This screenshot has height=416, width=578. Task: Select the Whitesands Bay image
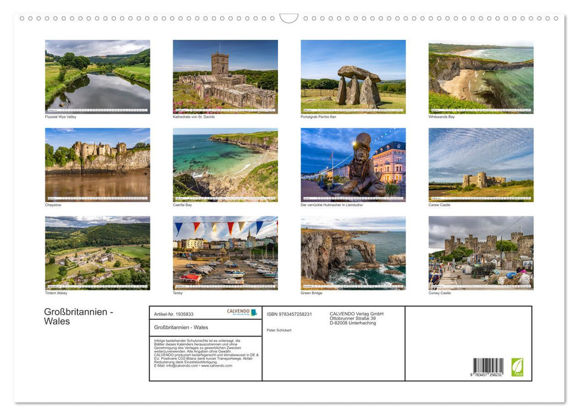coord(480,77)
